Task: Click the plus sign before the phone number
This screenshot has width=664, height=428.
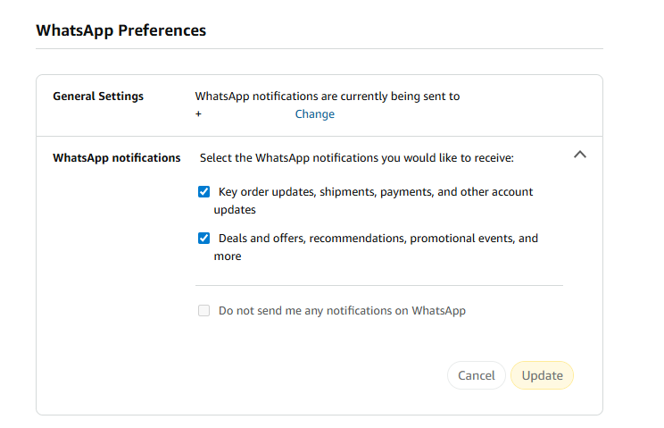Action: point(199,114)
